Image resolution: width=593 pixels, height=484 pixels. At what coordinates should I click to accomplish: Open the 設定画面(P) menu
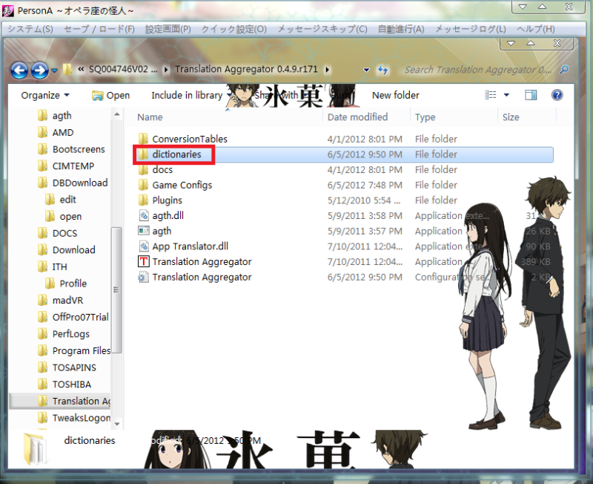point(168,29)
